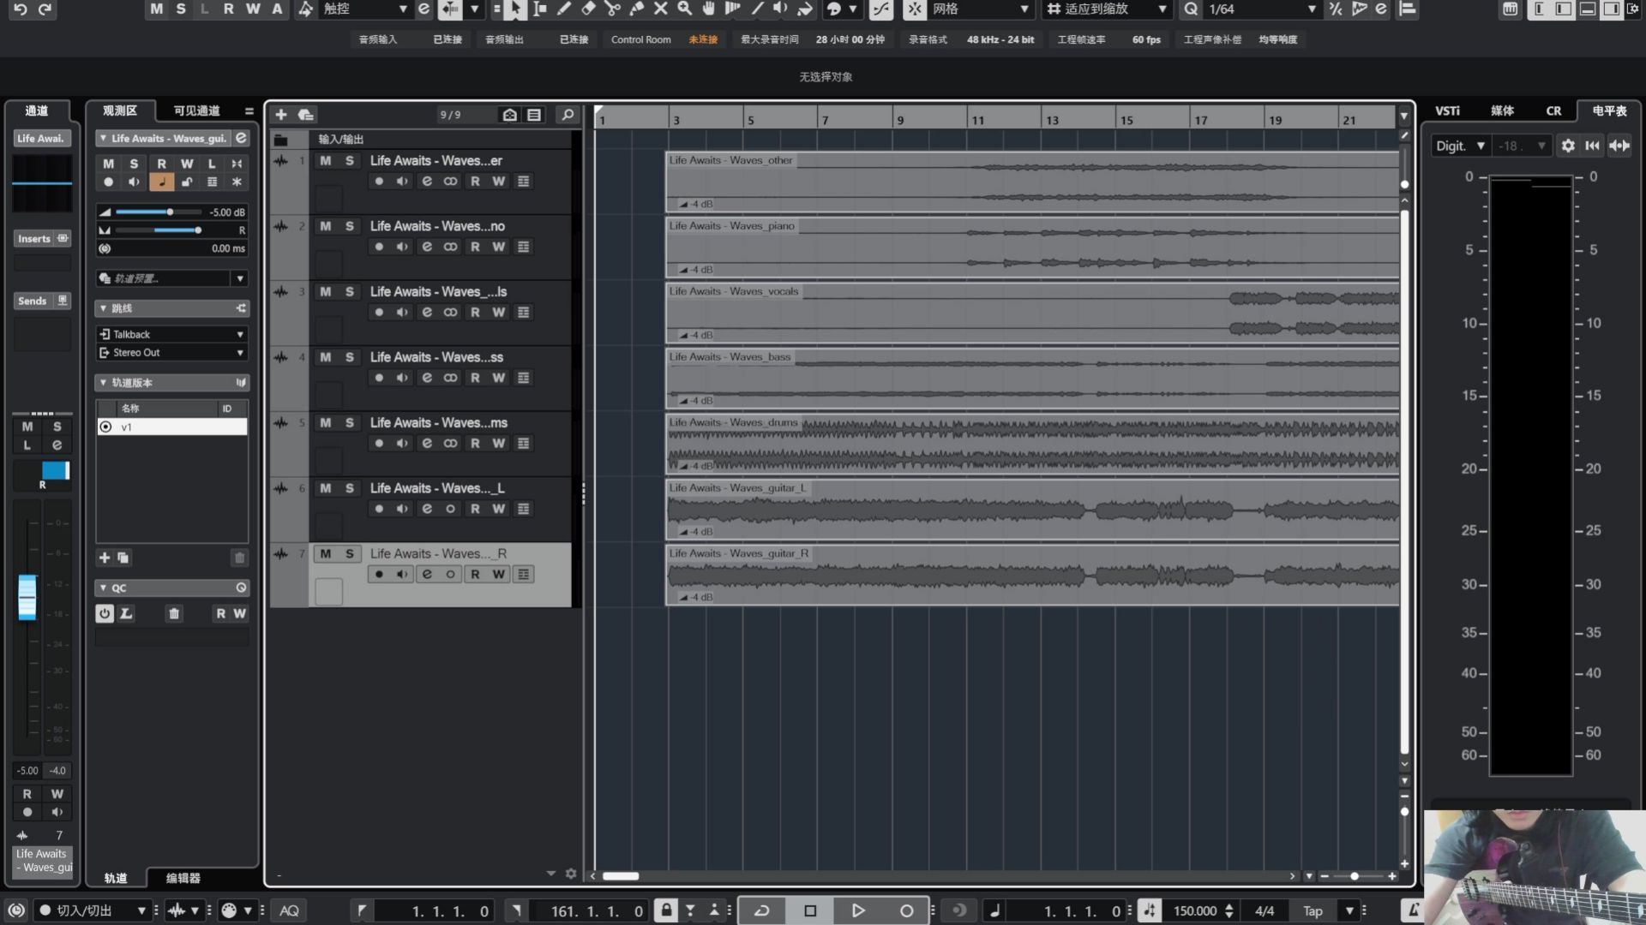Switch to the 编辑器 editor tab
Screen dimensions: 1646x925
click(x=183, y=878)
